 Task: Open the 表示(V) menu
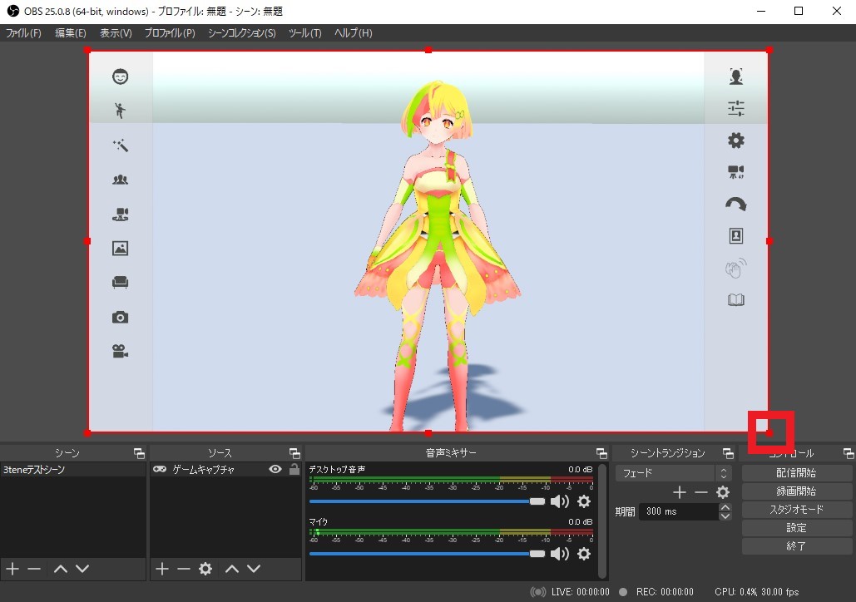[116, 32]
